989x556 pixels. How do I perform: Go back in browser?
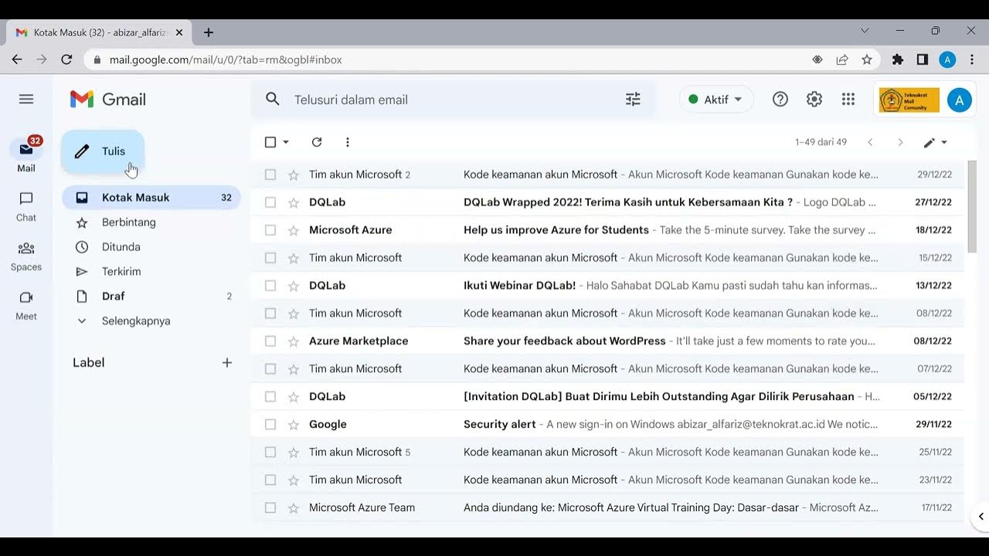pyautogui.click(x=17, y=59)
